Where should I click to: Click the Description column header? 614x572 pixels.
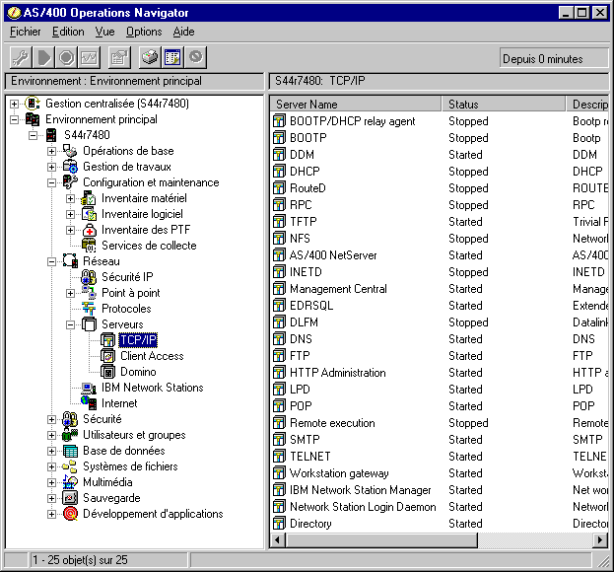[587, 105]
